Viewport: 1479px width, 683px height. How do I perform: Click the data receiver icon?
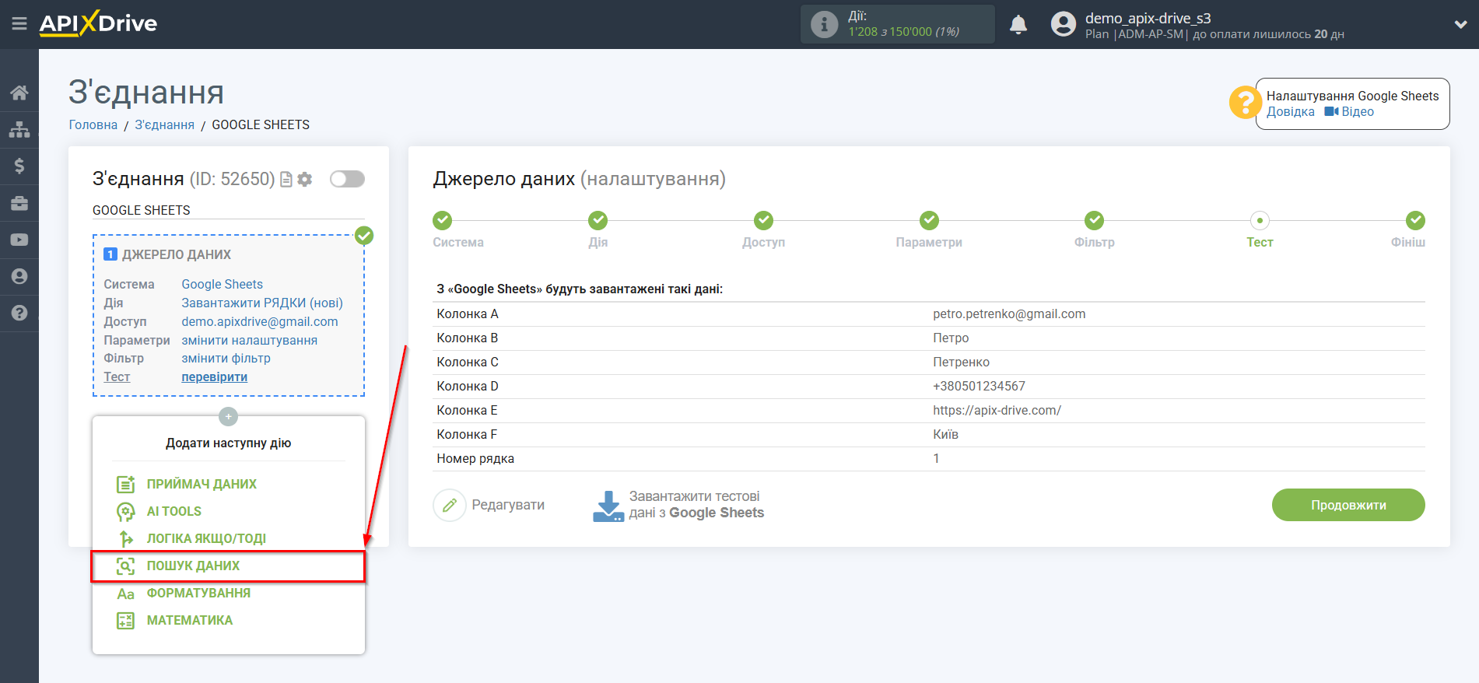(x=125, y=484)
